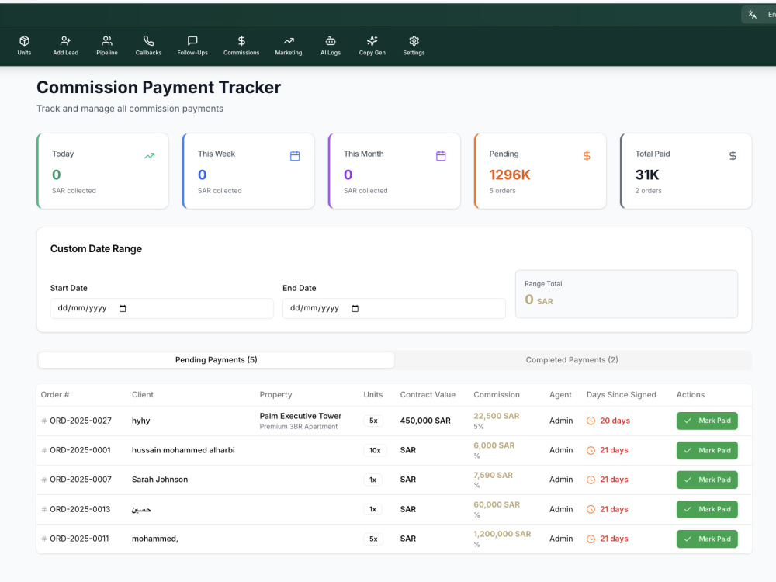Click the Contract Value column header

428,394
